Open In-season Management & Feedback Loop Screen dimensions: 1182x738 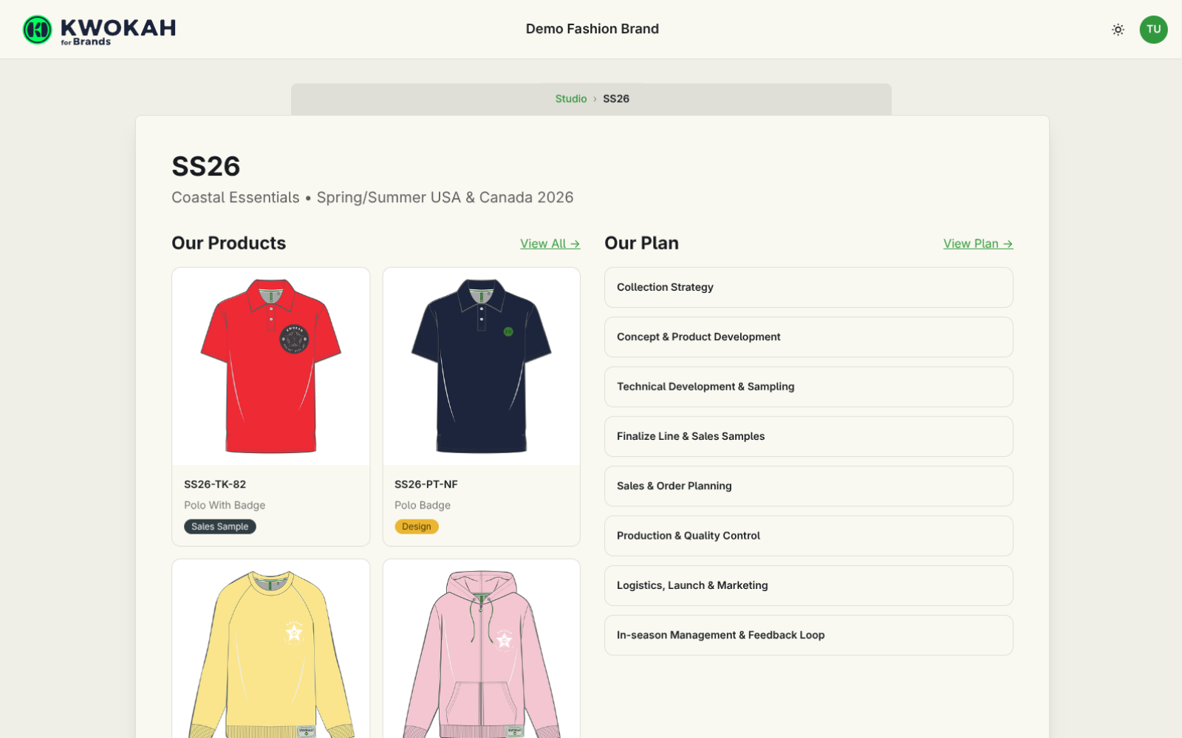pyautogui.click(x=808, y=635)
